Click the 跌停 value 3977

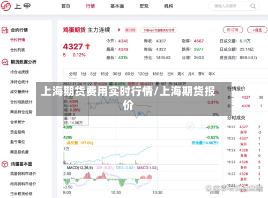pos(199,49)
